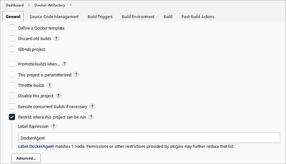286x164 pixels.
Task: Open help icon for Discard old builds
Action: (x=56, y=38)
